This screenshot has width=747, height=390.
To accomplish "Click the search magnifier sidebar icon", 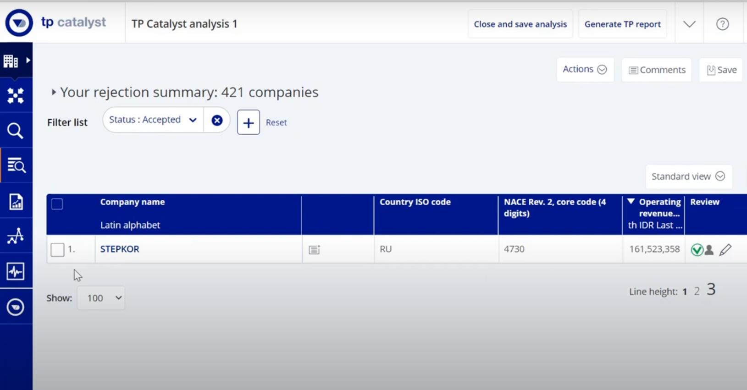I will tap(15, 131).
